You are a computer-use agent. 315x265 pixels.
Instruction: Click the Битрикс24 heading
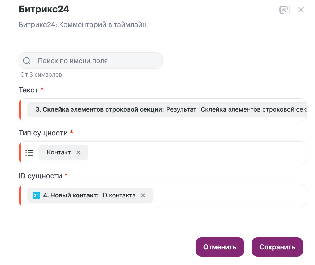[x=44, y=9]
